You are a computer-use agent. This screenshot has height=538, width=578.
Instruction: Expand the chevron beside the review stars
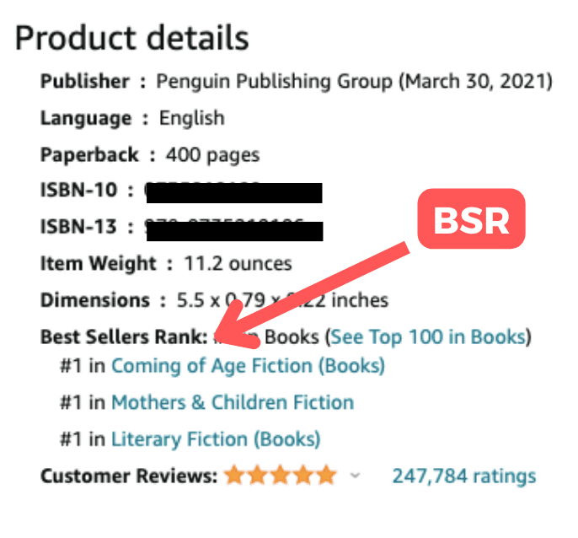[x=355, y=476]
